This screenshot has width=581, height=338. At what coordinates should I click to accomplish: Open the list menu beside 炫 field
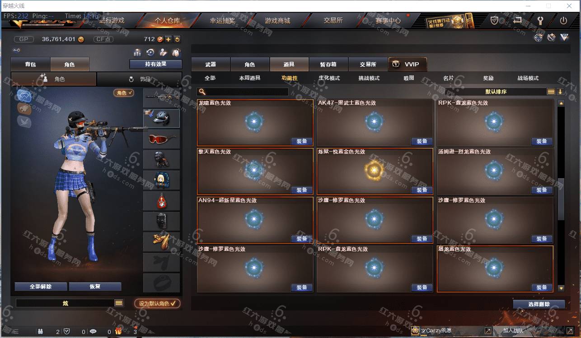(119, 303)
